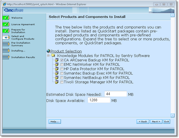Viewport: 179px width, 138px height.
Task: Close the Internet Explorer window
Action: (x=171, y=4)
